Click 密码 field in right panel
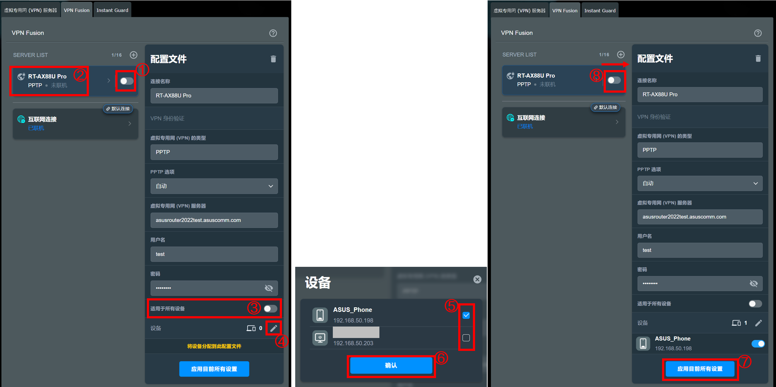This screenshot has height=387, width=776. (x=700, y=284)
